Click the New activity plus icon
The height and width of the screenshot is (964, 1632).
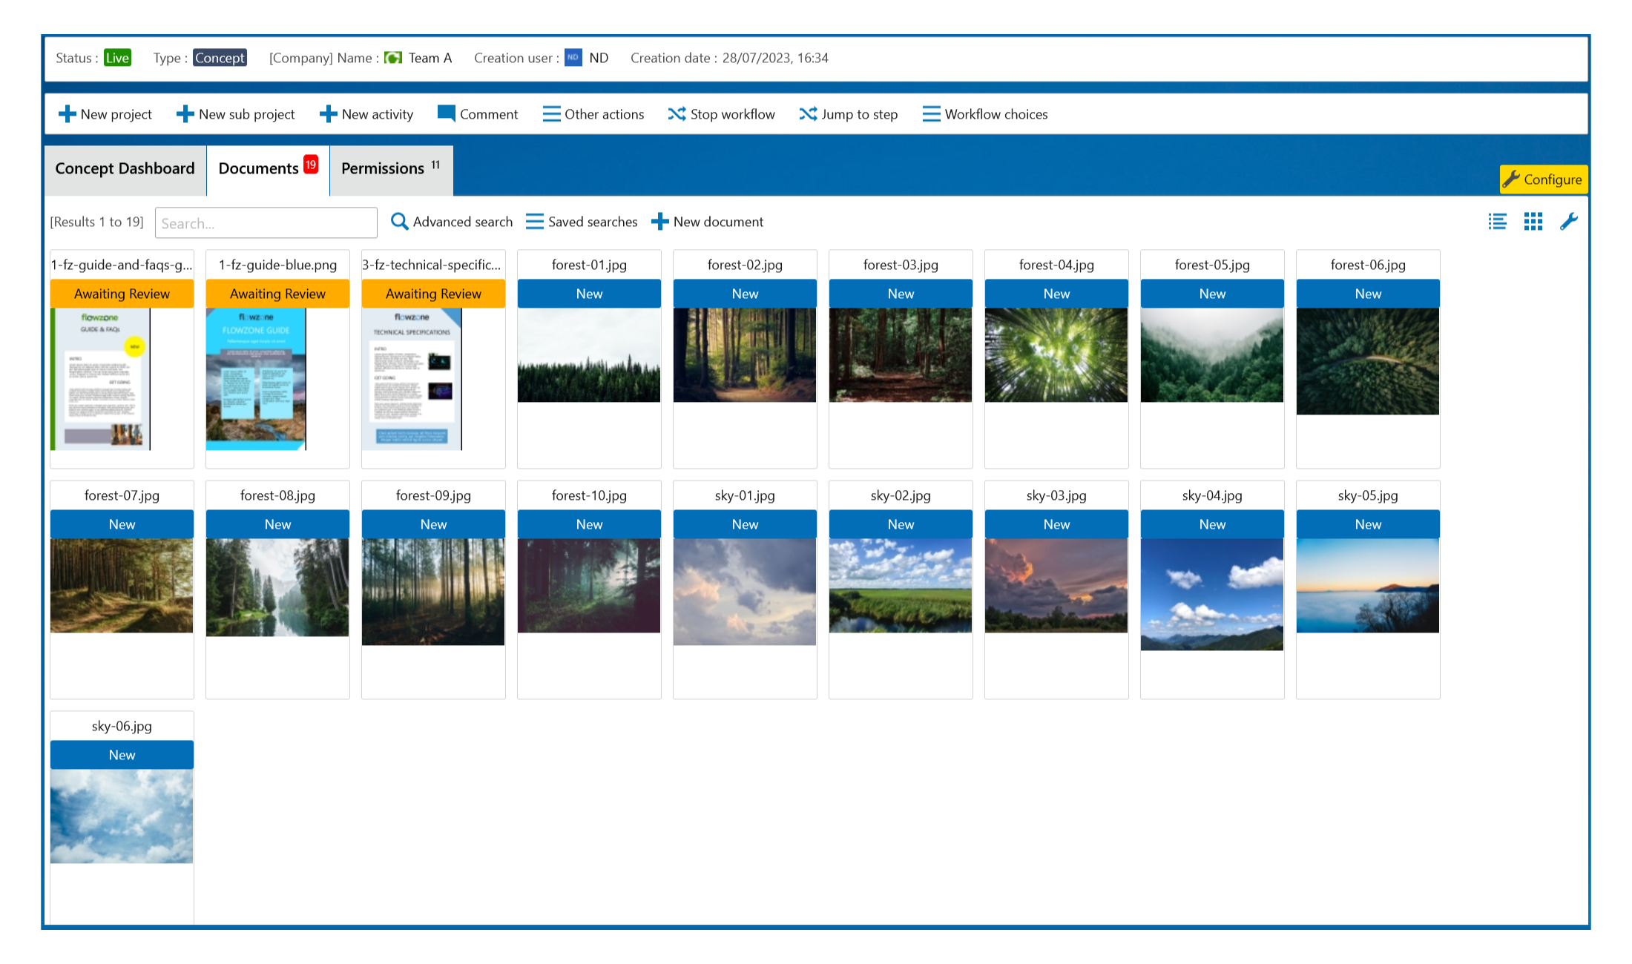[328, 113]
